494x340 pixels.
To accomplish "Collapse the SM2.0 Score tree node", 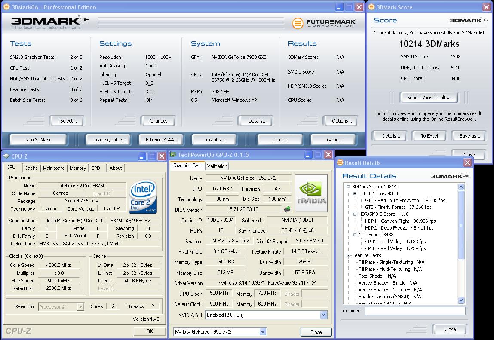I will 355,193.
